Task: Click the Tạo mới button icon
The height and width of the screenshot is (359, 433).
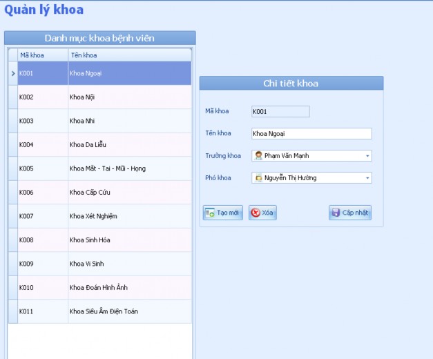Action: click(209, 213)
